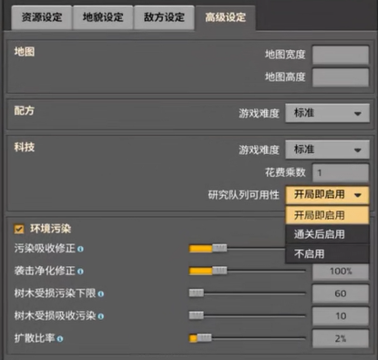Uncheck the 环境污染 checkbox
The width and height of the screenshot is (378, 360).
[x=19, y=229]
